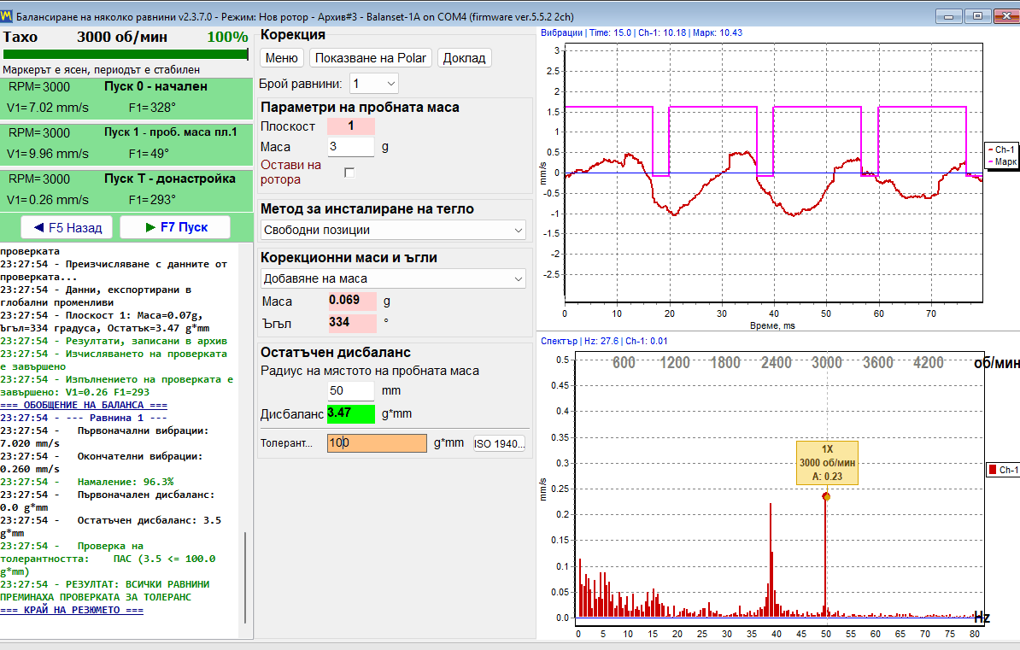The height and width of the screenshot is (650, 1020).
Task: Click the correction mass value 0.069
Action: click(352, 301)
